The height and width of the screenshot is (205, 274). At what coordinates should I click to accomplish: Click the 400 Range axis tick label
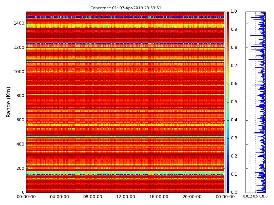20,144
